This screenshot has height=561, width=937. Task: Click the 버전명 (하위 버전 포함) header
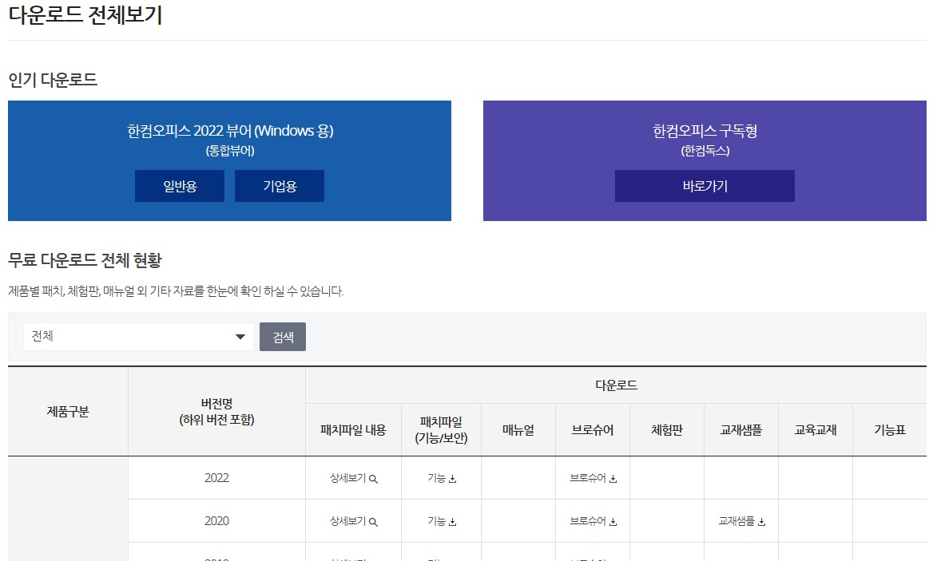point(217,411)
